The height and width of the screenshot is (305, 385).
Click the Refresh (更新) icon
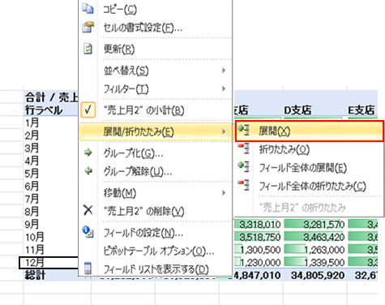(88, 49)
